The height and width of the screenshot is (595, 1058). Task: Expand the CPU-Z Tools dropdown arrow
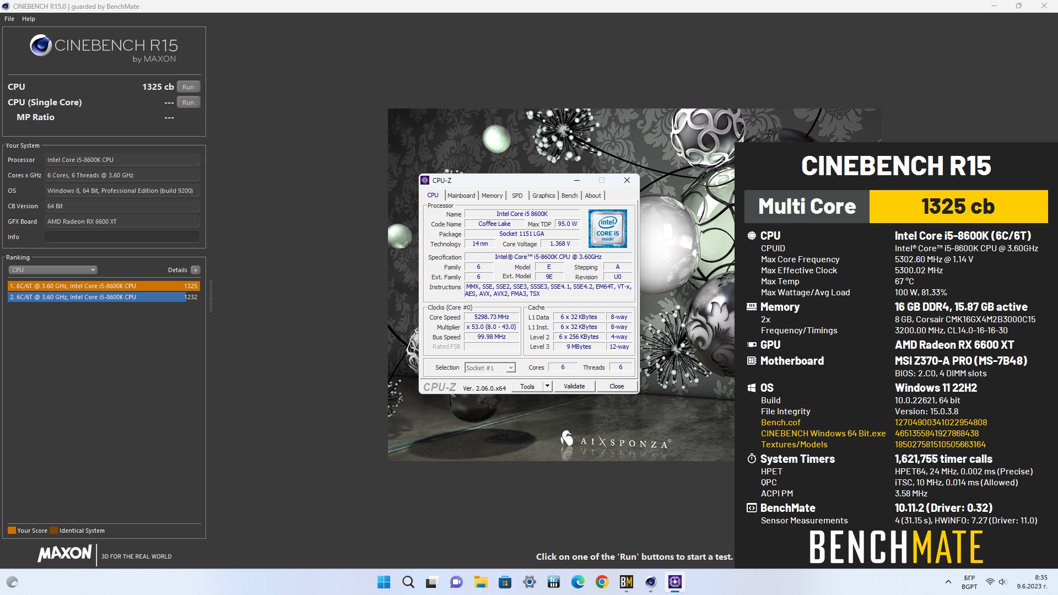pyautogui.click(x=547, y=386)
